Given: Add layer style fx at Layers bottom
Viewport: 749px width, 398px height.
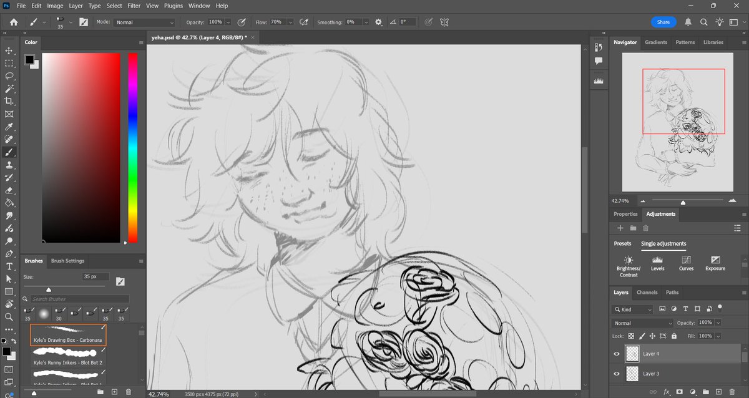Looking at the screenshot, I should (x=666, y=392).
